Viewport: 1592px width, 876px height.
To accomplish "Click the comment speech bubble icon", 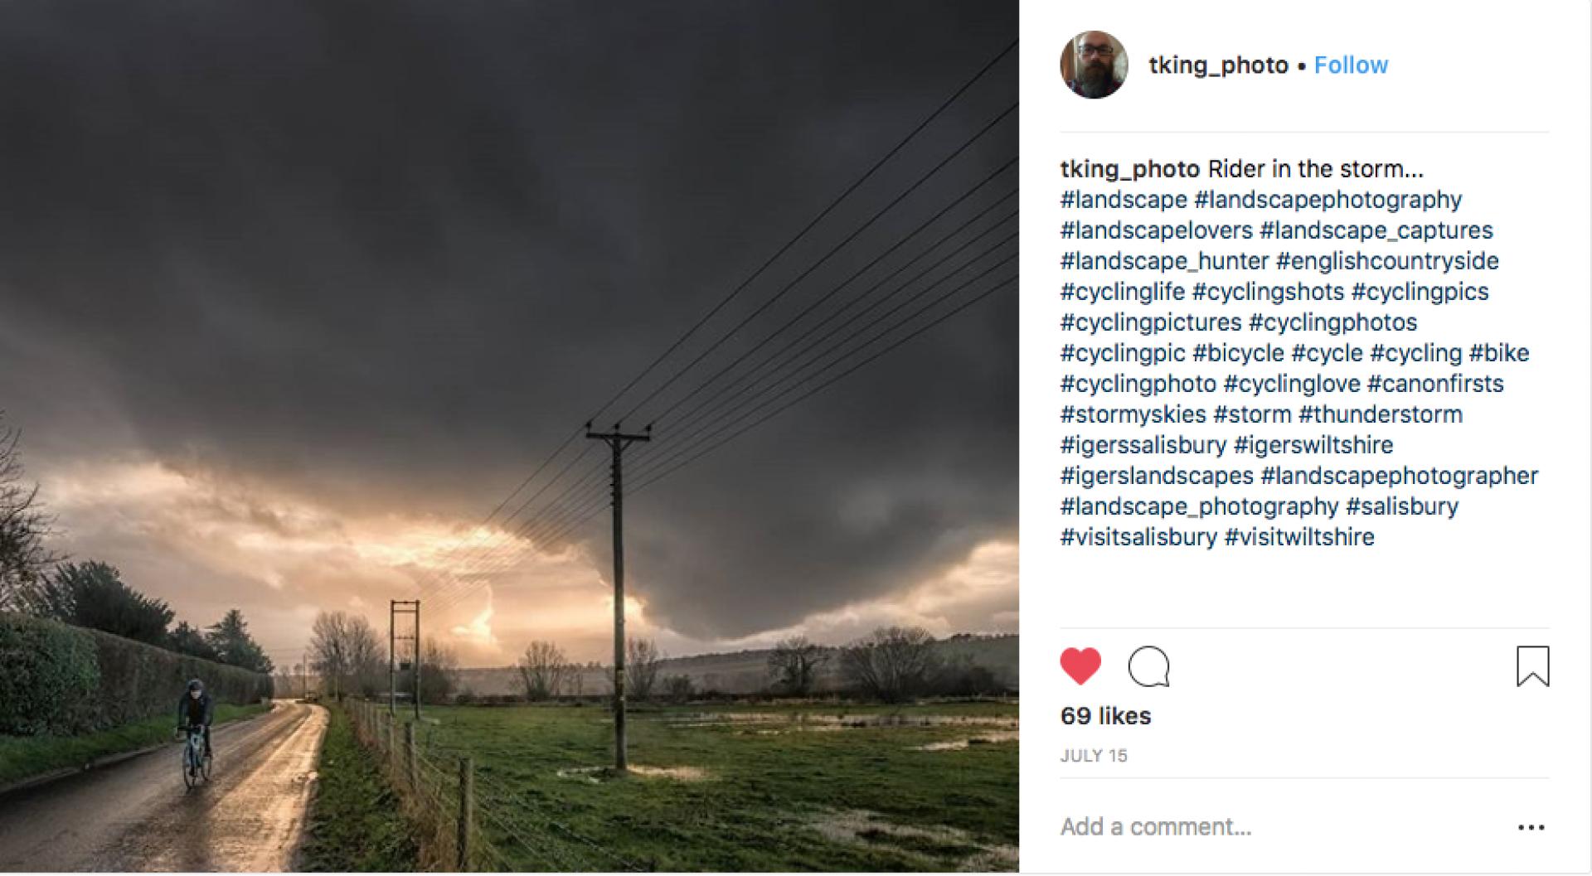I will tap(1148, 667).
